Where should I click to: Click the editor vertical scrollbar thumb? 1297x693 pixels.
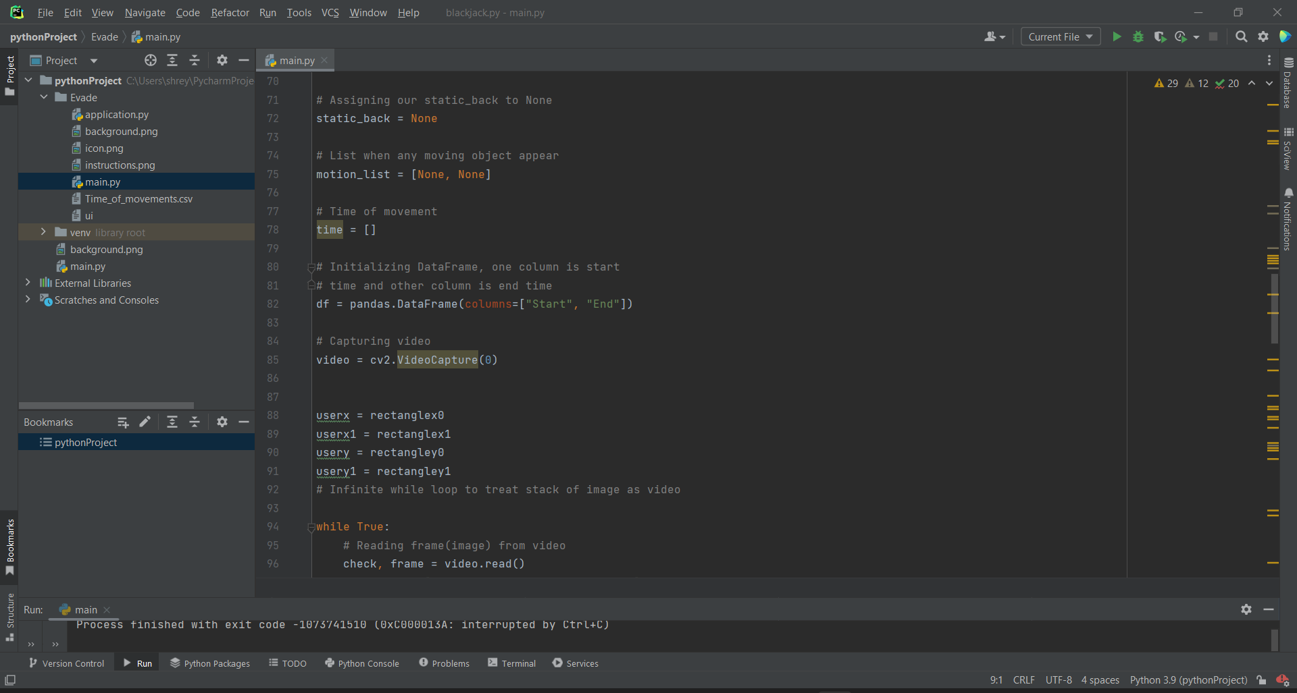tap(1274, 308)
